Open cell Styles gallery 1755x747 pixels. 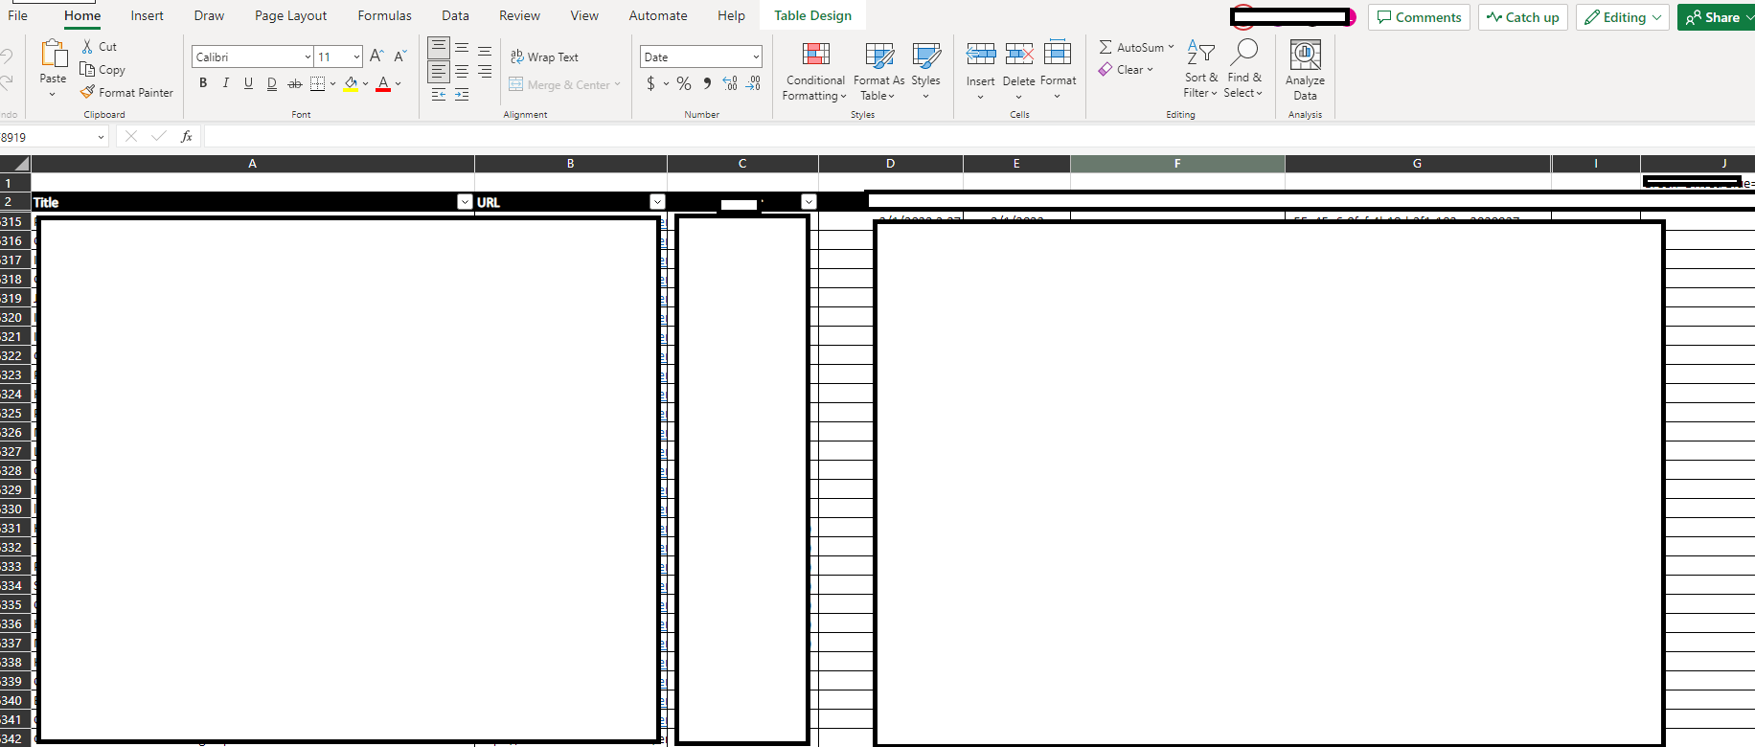pos(925,70)
